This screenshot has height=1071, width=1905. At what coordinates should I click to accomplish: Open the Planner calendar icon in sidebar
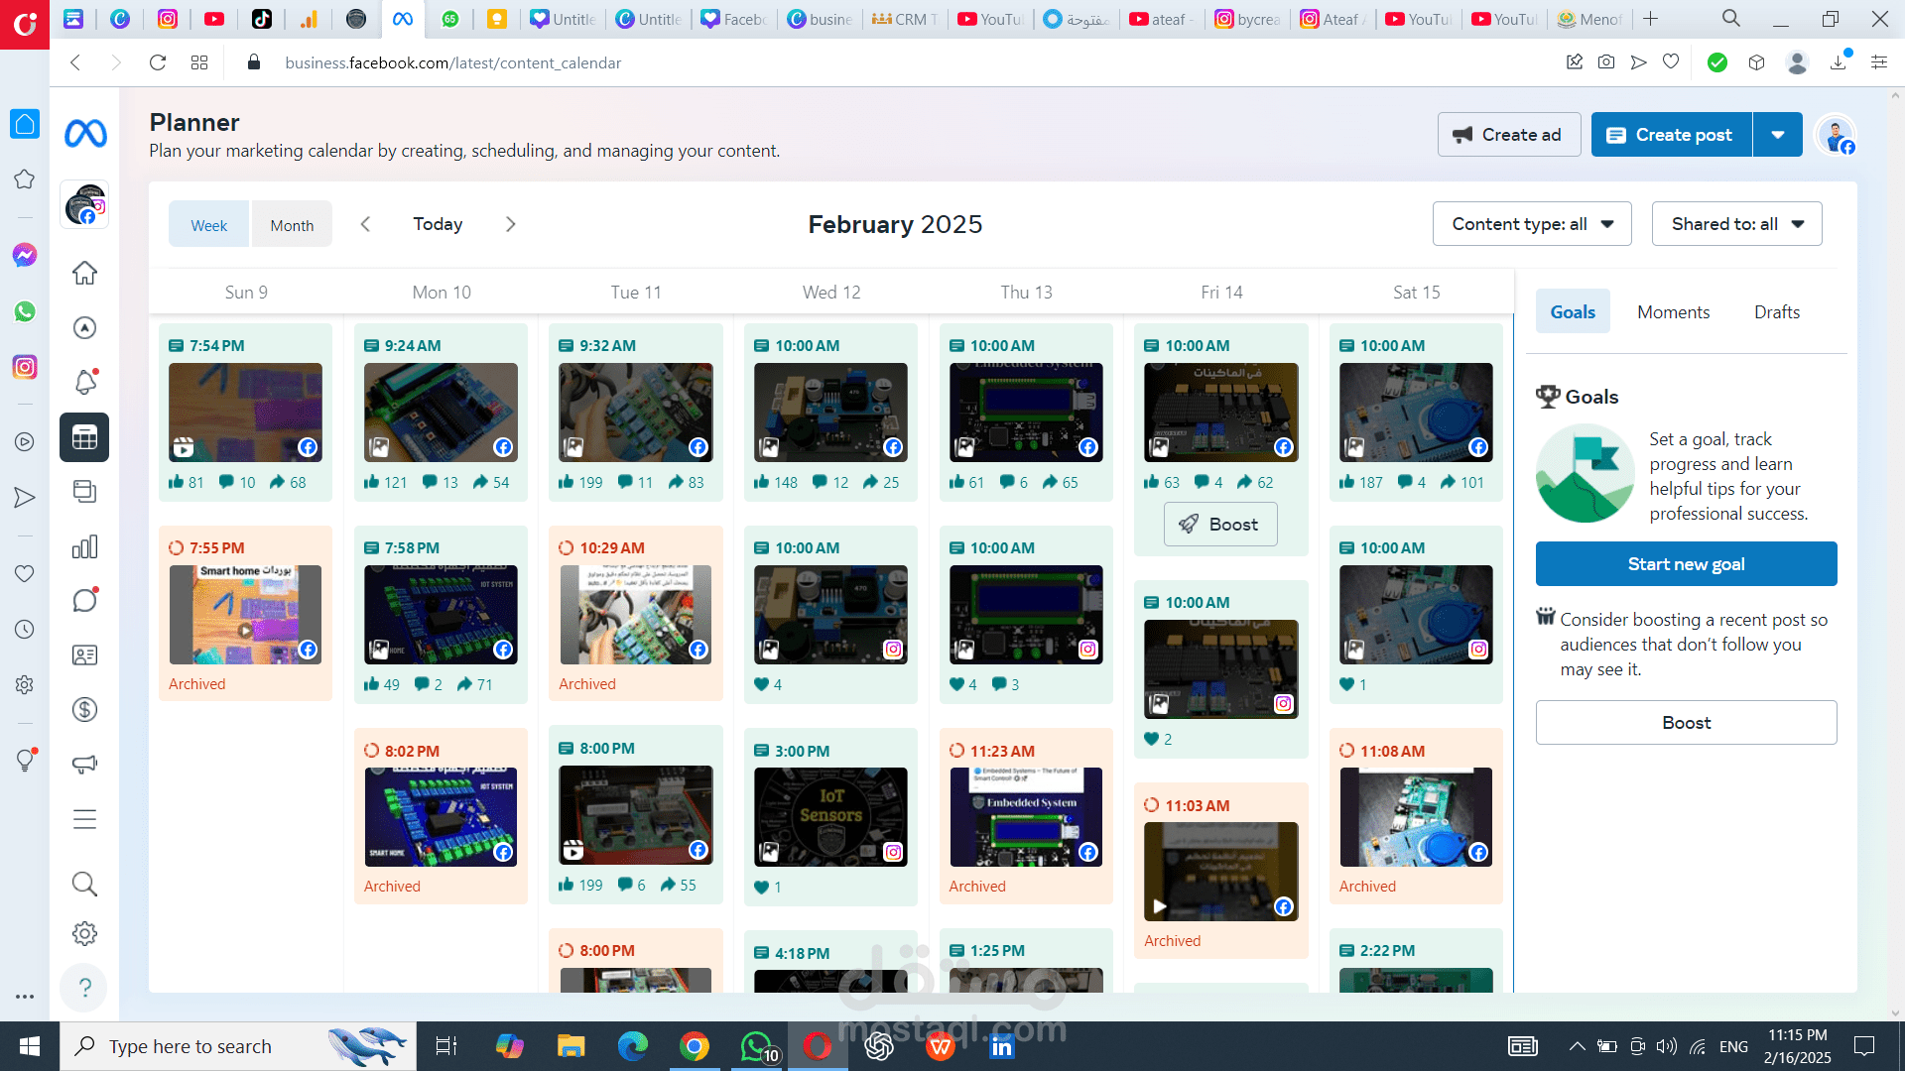[84, 437]
